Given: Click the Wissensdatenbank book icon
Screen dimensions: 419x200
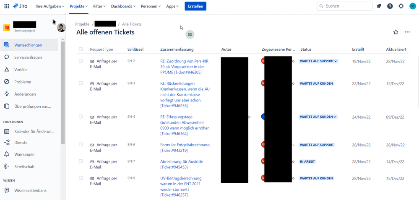Looking at the screenshot, I should (7, 190).
